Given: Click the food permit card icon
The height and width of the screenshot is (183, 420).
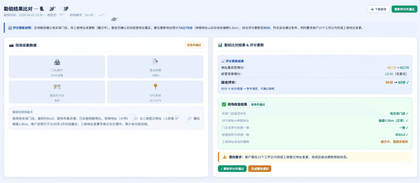Looking at the screenshot, I should [x=57, y=87].
